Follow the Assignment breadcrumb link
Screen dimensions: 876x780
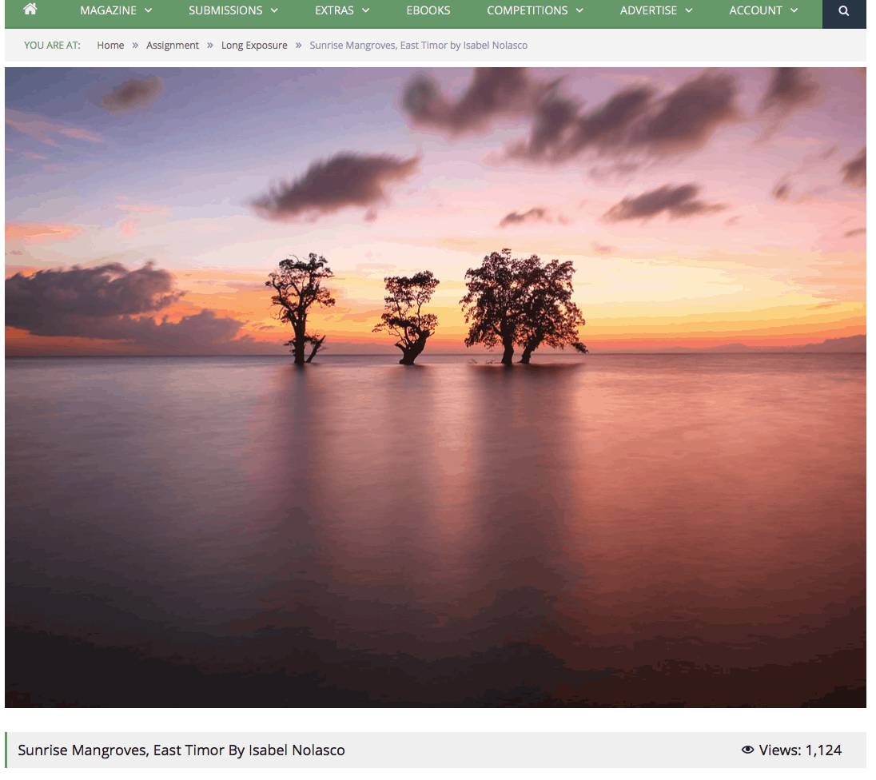tap(173, 46)
